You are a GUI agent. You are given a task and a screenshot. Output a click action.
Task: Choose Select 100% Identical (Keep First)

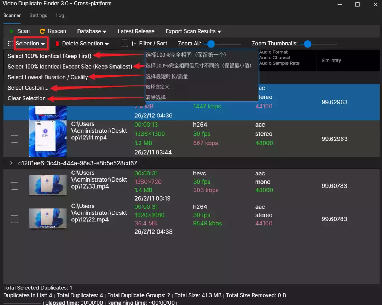(x=50, y=56)
